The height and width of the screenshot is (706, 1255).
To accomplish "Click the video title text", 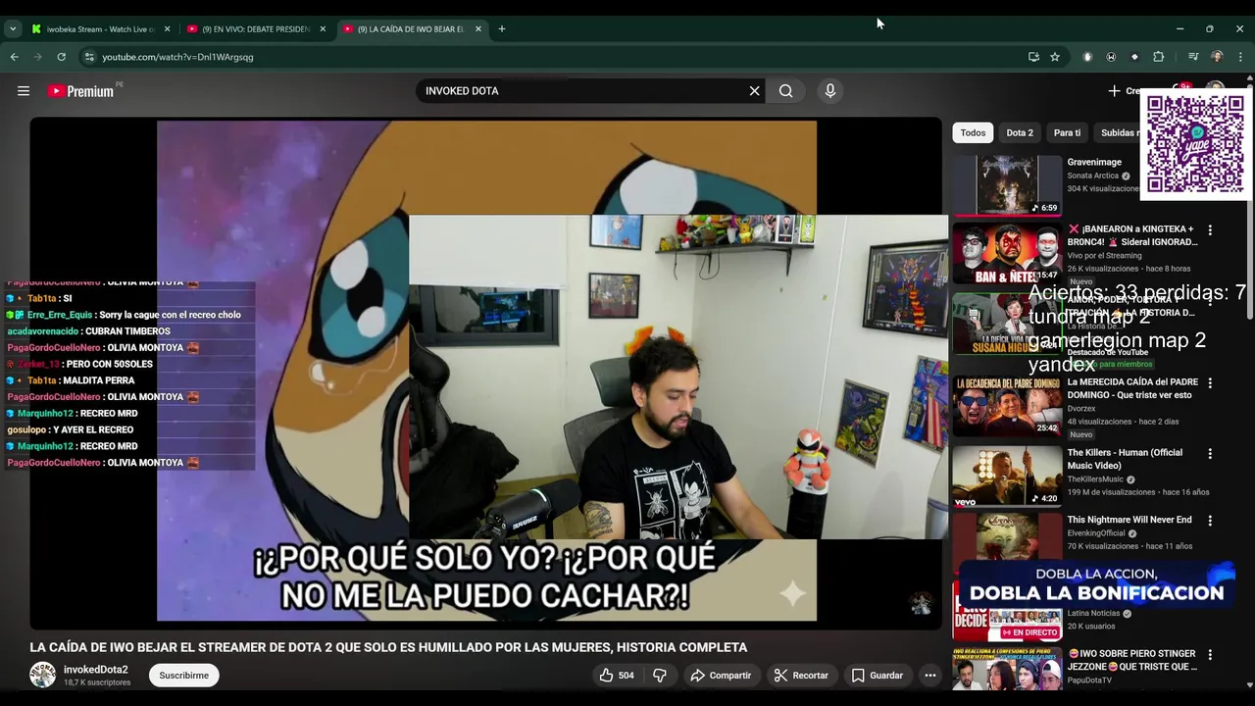I will [388, 647].
